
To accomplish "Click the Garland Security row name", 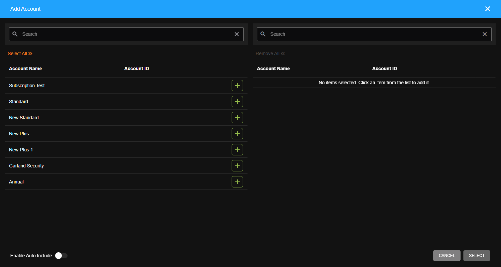I will tap(26, 166).
